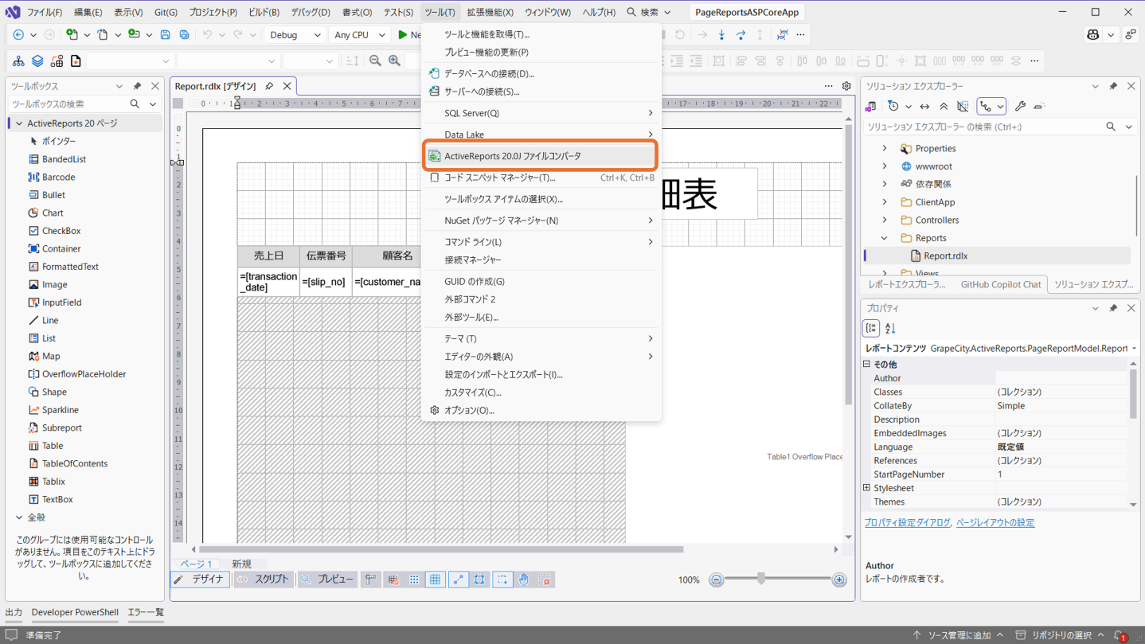Click the search magnifier in the toolbox
Viewport: 1145px width, 644px height.
click(135, 104)
